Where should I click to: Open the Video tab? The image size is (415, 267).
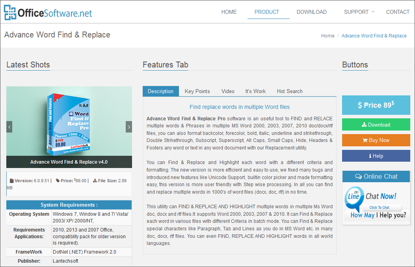click(x=228, y=91)
